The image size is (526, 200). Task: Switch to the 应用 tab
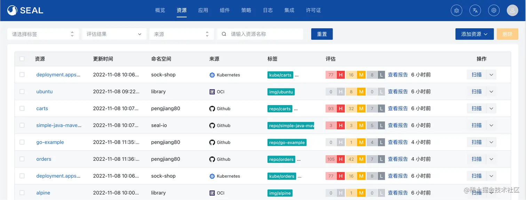click(x=203, y=10)
